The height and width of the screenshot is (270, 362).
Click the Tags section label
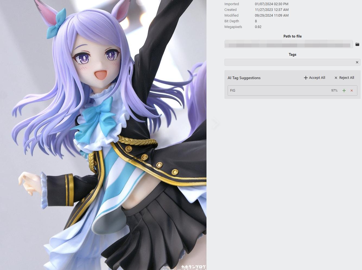pyautogui.click(x=293, y=54)
